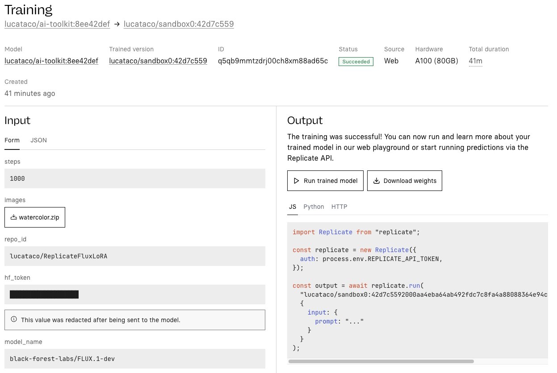Click the import Replicate code line

pos(356,232)
